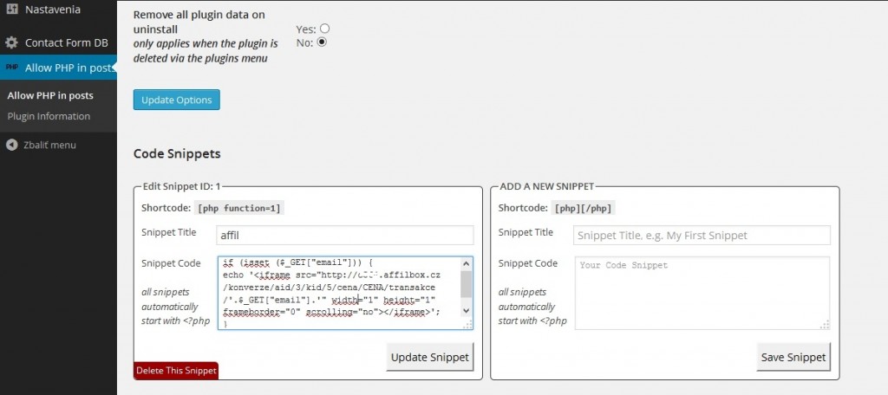Click the Snippet Code scrollbar thumb
Screen dimensions: 888x395
click(467, 282)
